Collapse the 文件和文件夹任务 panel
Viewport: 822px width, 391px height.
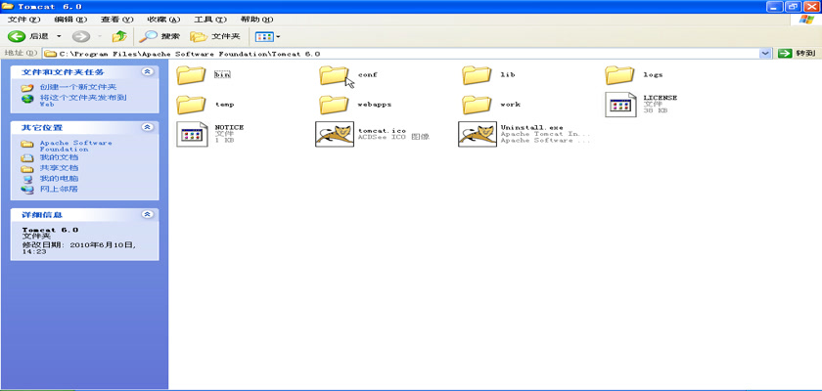click(x=148, y=71)
